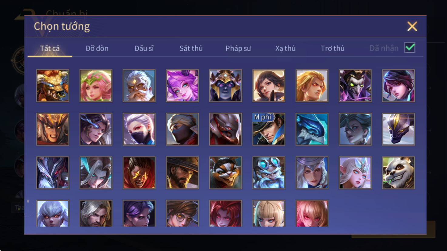Choose the masked ninja with headband

(x=182, y=129)
